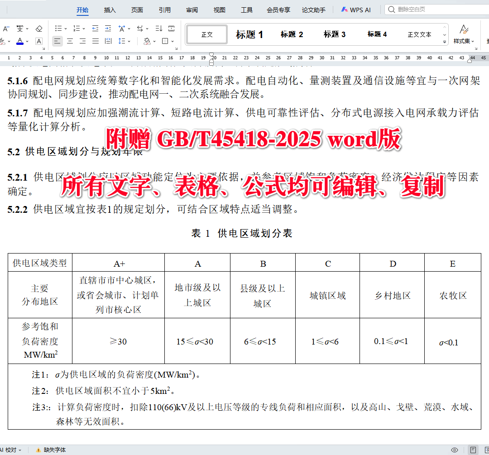The image size is (489, 455).
Task: Open the 论文助手 tab
Action: [x=313, y=10]
